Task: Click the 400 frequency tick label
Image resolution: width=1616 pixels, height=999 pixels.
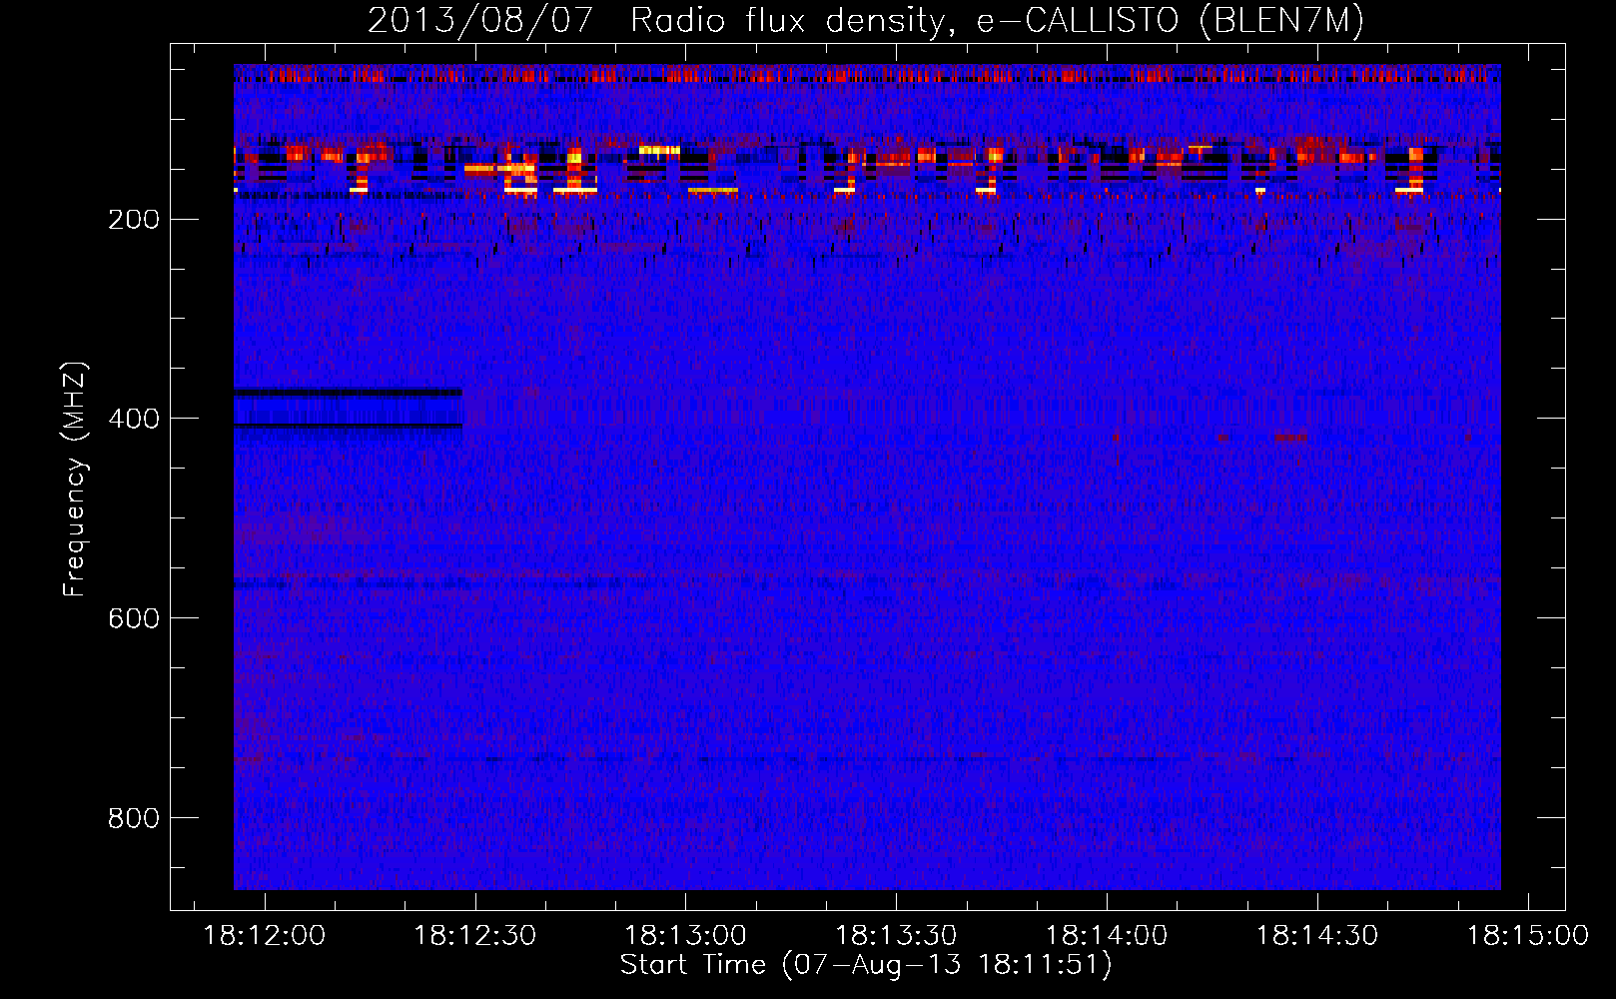Action: 134,420
